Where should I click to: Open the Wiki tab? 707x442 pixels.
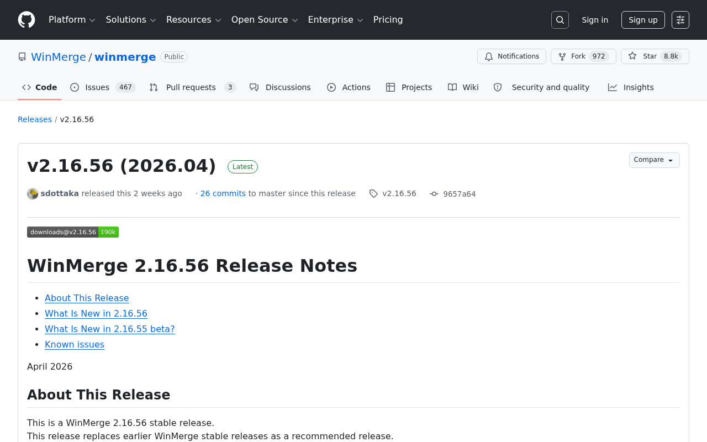463,87
